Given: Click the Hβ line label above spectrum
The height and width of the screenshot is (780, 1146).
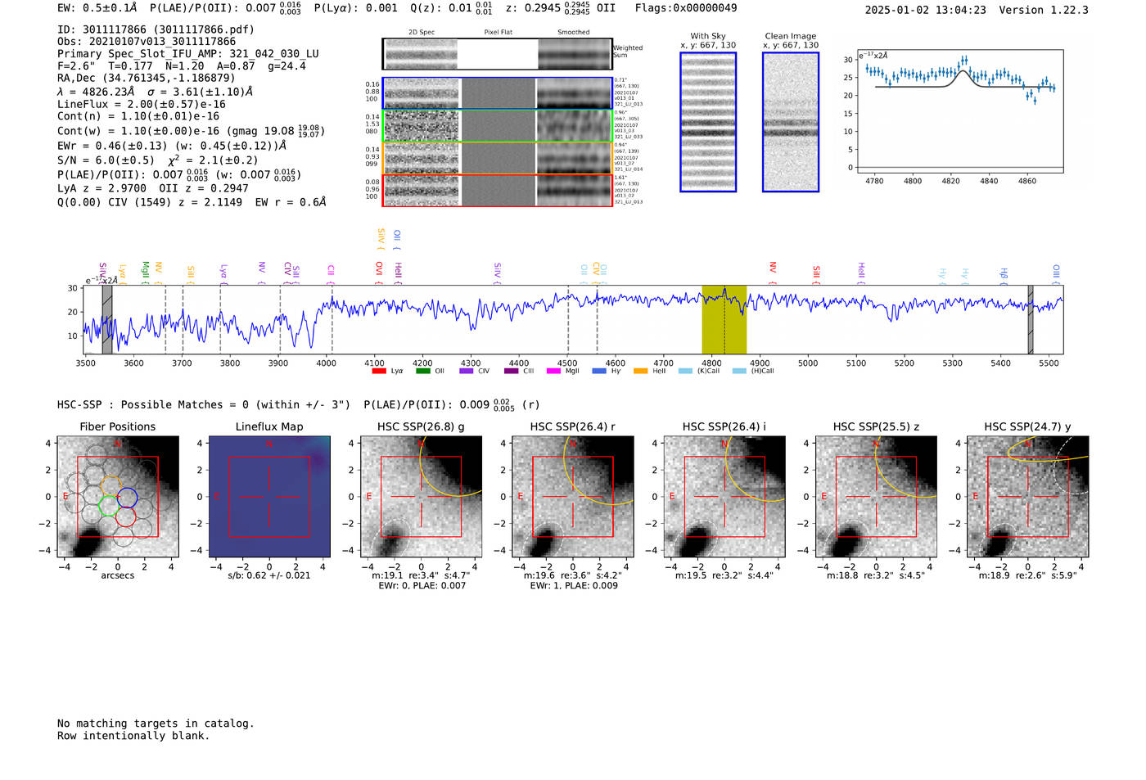Looking at the screenshot, I should pyautogui.click(x=1004, y=274).
